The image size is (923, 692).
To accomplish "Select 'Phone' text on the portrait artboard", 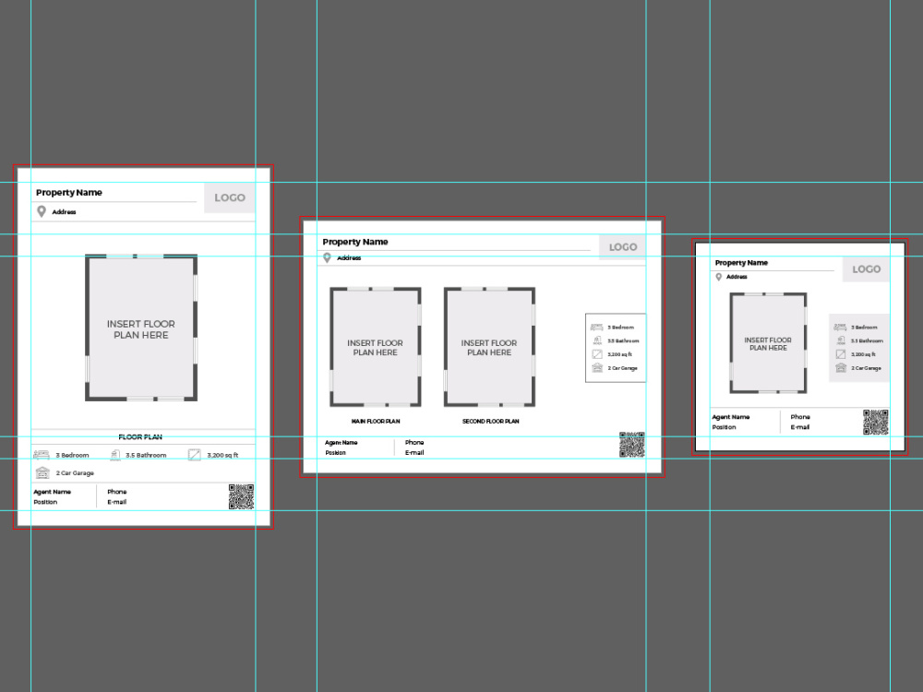I will point(116,492).
